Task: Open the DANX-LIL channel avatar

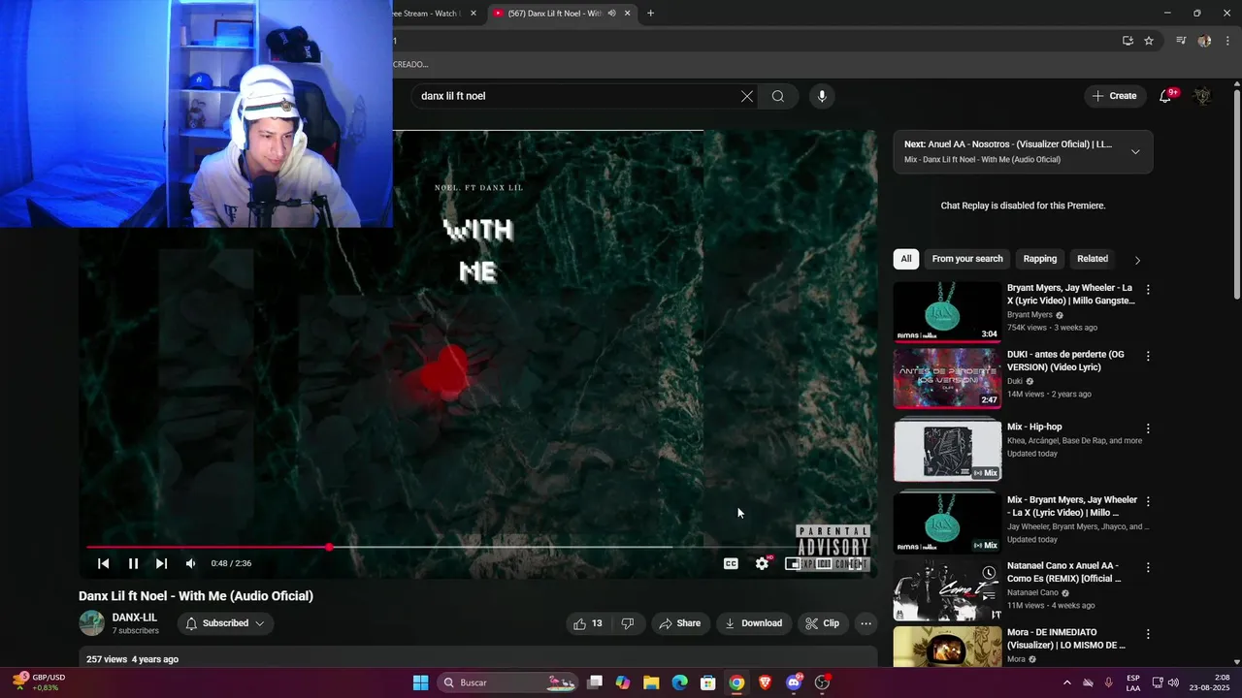Action: tap(91, 623)
